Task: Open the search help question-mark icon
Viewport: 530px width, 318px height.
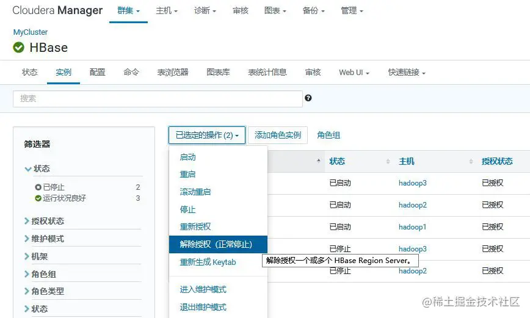Action: [308, 98]
